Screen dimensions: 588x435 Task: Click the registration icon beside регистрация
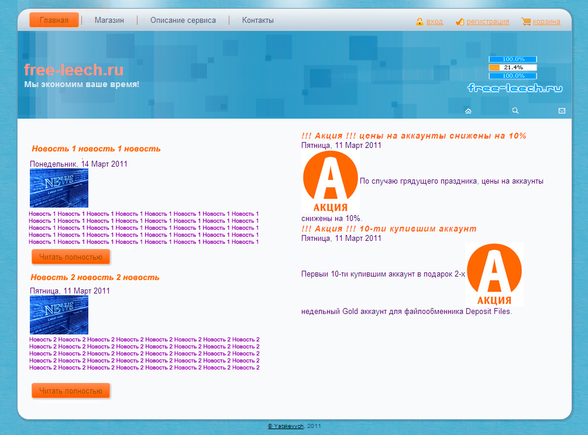pyautogui.click(x=460, y=22)
